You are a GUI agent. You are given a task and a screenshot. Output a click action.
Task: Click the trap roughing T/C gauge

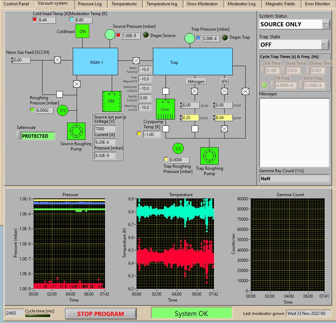coord(178,149)
